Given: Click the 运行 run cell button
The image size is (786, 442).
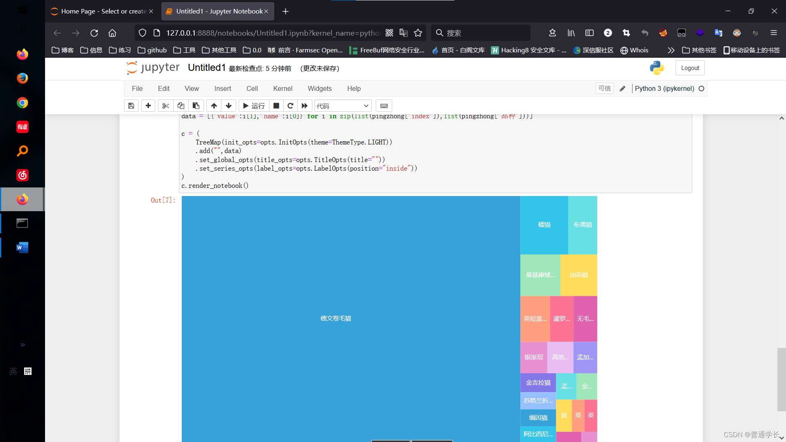Looking at the screenshot, I should pos(254,106).
